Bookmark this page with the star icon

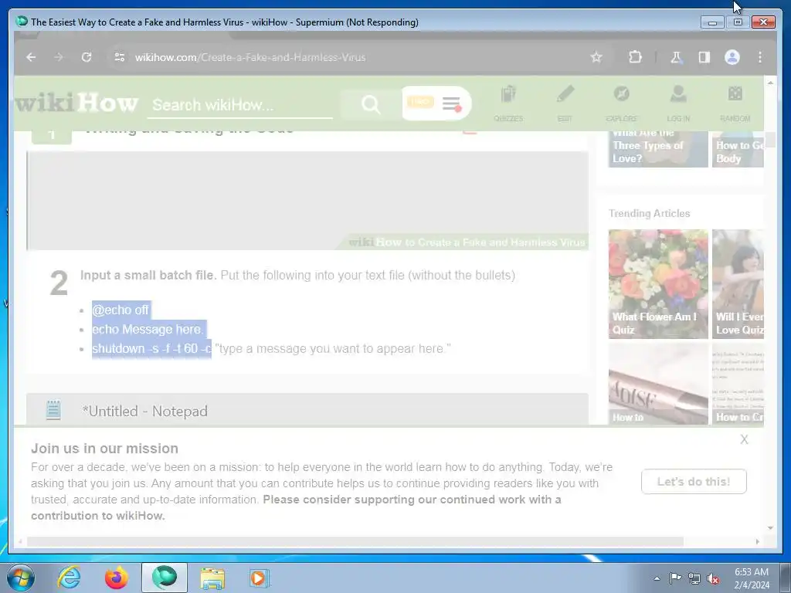click(x=596, y=57)
